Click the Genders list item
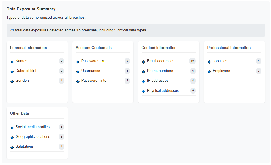Viewport: 271px width, 165px height. click(37, 81)
